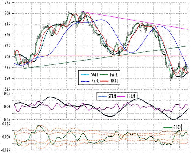The height and width of the screenshot is (153, 191).
Task: Click the red line sample beside RFTL
Action: point(105,80)
